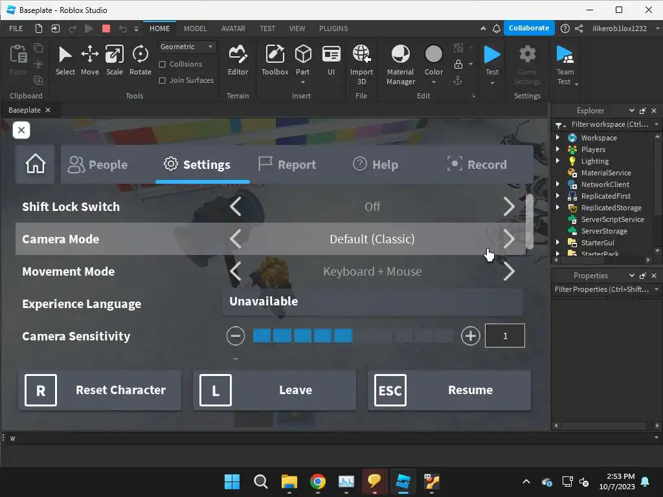Viewport: 663px width, 497px height.
Task: Click the lock icon in Edit group
Action: tap(458, 64)
